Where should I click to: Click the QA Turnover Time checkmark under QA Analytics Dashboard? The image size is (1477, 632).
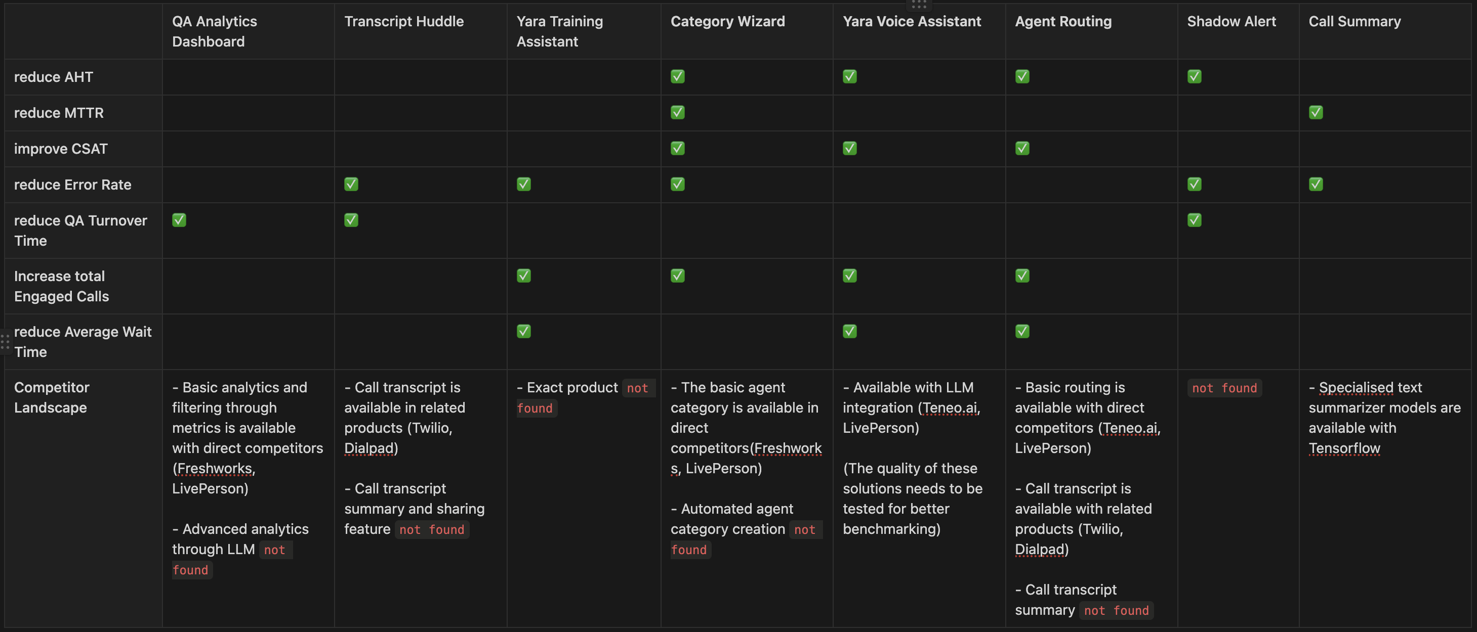[x=179, y=220]
